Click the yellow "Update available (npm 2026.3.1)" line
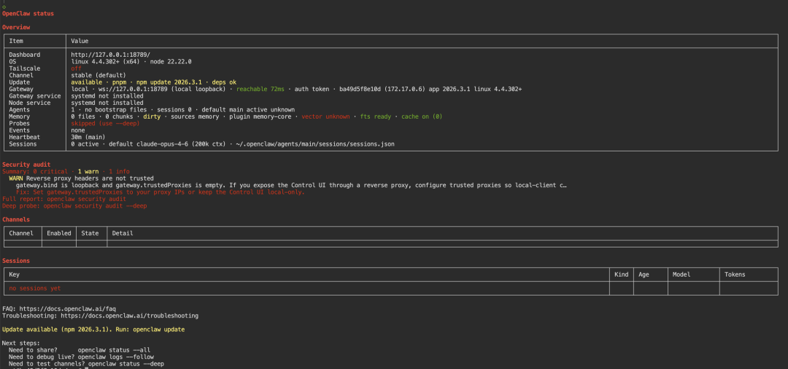 click(93, 330)
